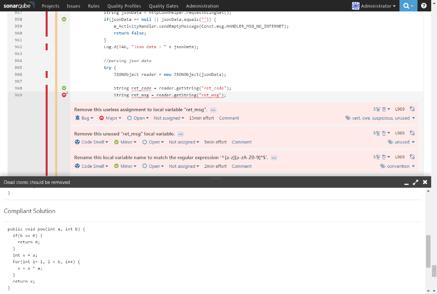Click the Administrator avatar icon
The width and height of the screenshot is (437, 294).
pyautogui.click(x=356, y=6)
